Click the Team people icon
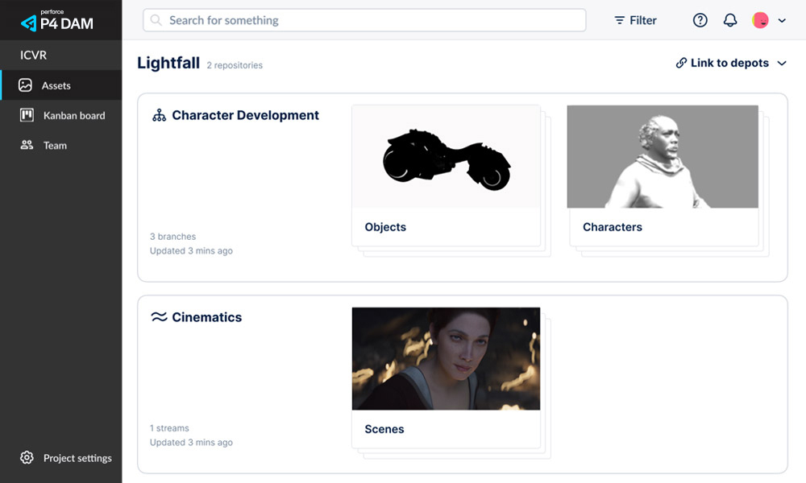This screenshot has width=806, height=483. [27, 146]
